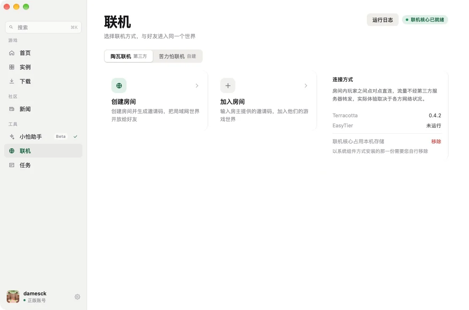The width and height of the screenshot is (469, 310).
Task: Click the EasyTier 未运行 status value
Action: point(434,126)
